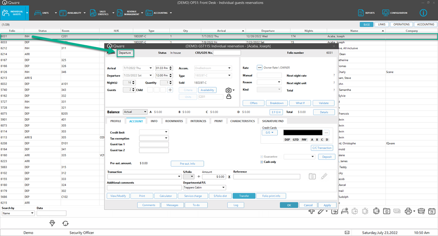
Task: Click in the Reference input field
Action: click(x=267, y=176)
